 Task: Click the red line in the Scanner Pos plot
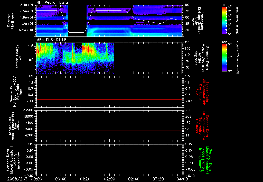coord(109,131)
